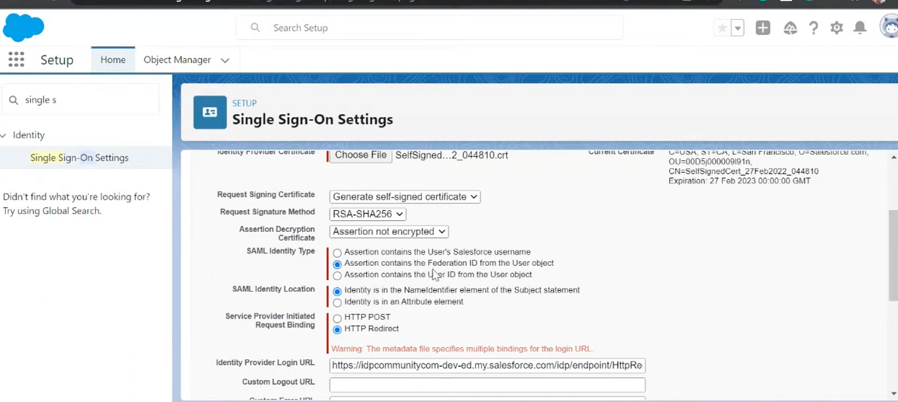This screenshot has height=402, width=898.
Task: Collapse the Identity tree section
Action: tap(4, 135)
